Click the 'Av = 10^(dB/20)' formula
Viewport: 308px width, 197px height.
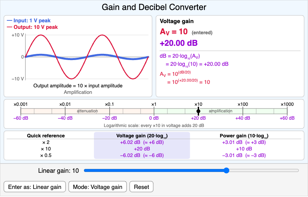point(175,73)
